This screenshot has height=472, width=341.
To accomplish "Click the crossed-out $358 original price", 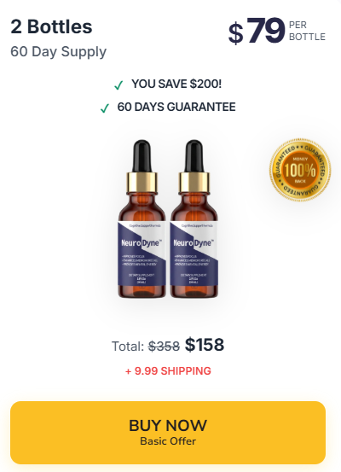I will coord(164,347).
